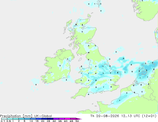The height and width of the screenshot is (122, 158).
Task: Click the value 1 north of Scotland
Action: [95, 4]
